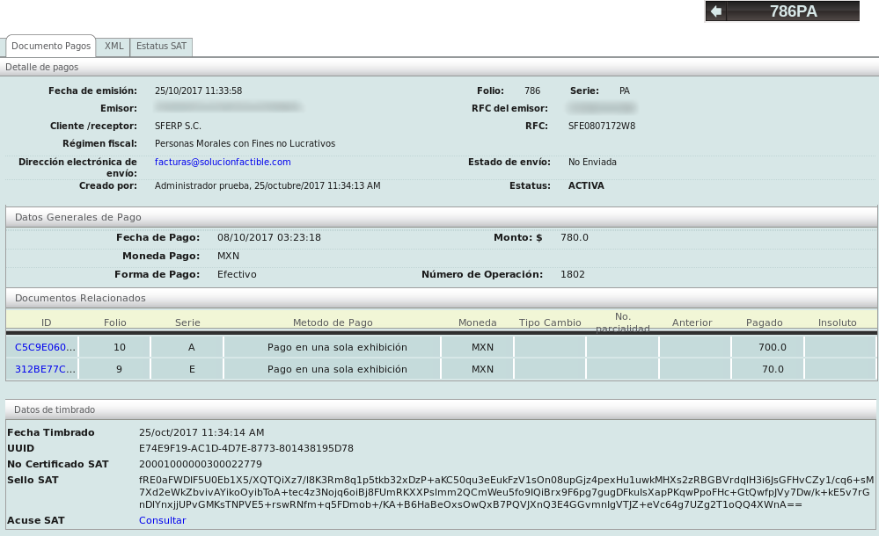879x536 pixels.
Task: Sort table by Folio column header
Action: point(115,322)
